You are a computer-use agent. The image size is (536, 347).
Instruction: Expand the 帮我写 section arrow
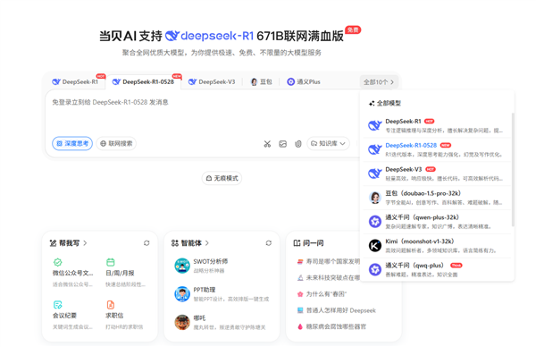pos(85,243)
